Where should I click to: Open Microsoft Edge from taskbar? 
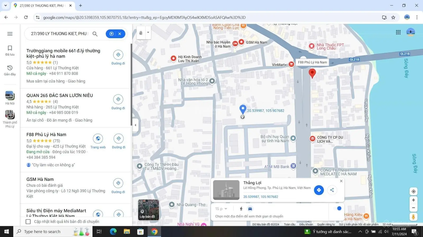(x=113, y=231)
